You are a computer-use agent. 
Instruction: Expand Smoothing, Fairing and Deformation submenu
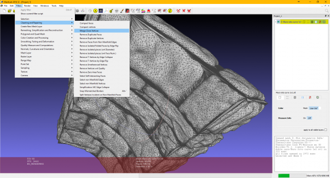click(x=45, y=42)
